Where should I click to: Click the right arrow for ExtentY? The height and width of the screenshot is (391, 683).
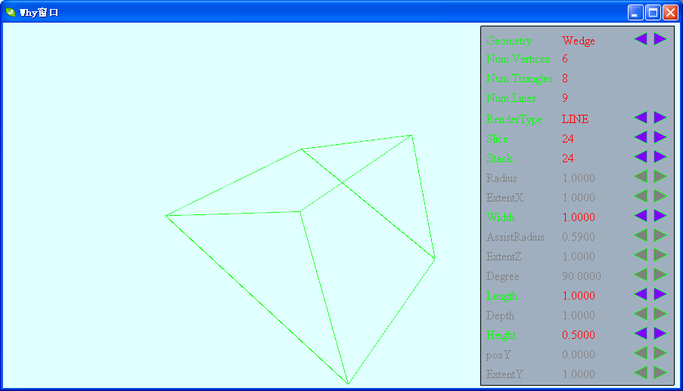(660, 373)
